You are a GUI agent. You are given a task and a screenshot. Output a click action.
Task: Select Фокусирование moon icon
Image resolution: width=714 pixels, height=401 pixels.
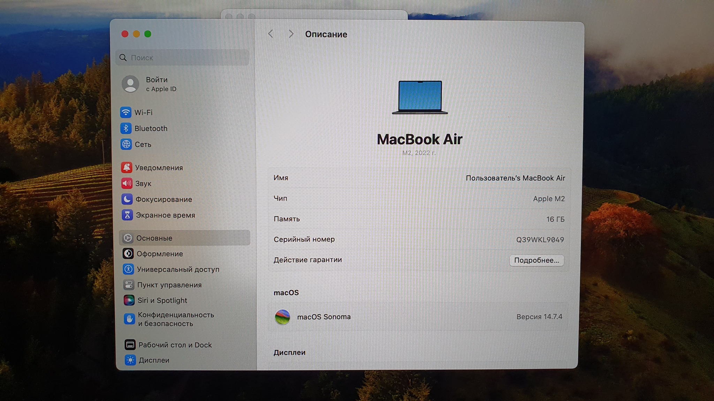[127, 199]
